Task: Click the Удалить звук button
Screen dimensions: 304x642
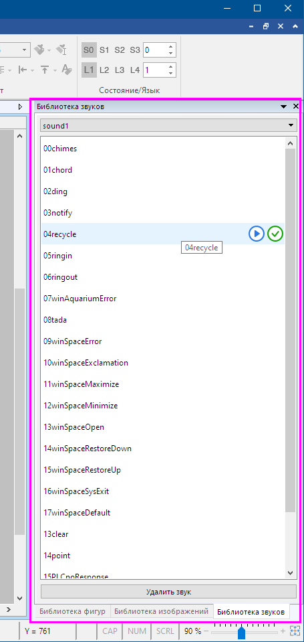Action: (168, 592)
